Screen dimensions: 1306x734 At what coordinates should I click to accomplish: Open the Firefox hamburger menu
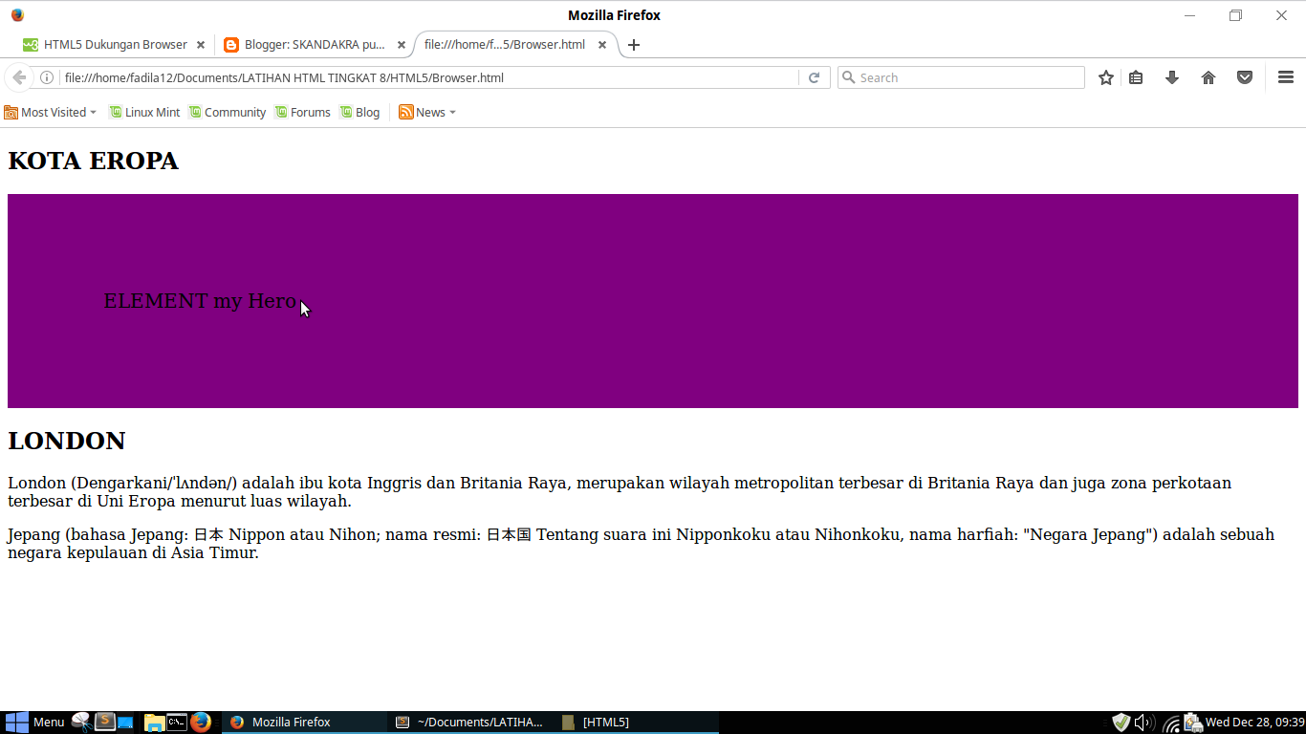pyautogui.click(x=1285, y=77)
